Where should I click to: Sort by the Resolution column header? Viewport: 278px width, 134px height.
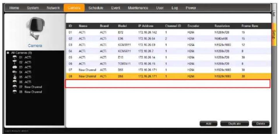click(x=222, y=26)
